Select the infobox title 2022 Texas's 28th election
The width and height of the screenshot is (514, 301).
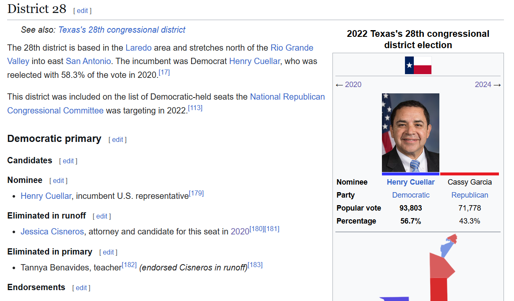[x=418, y=39]
